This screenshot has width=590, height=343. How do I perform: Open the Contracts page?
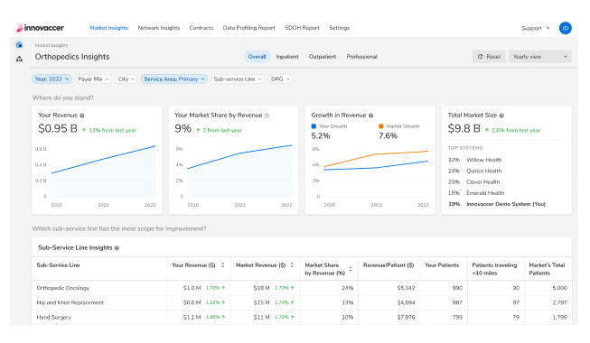(x=201, y=28)
